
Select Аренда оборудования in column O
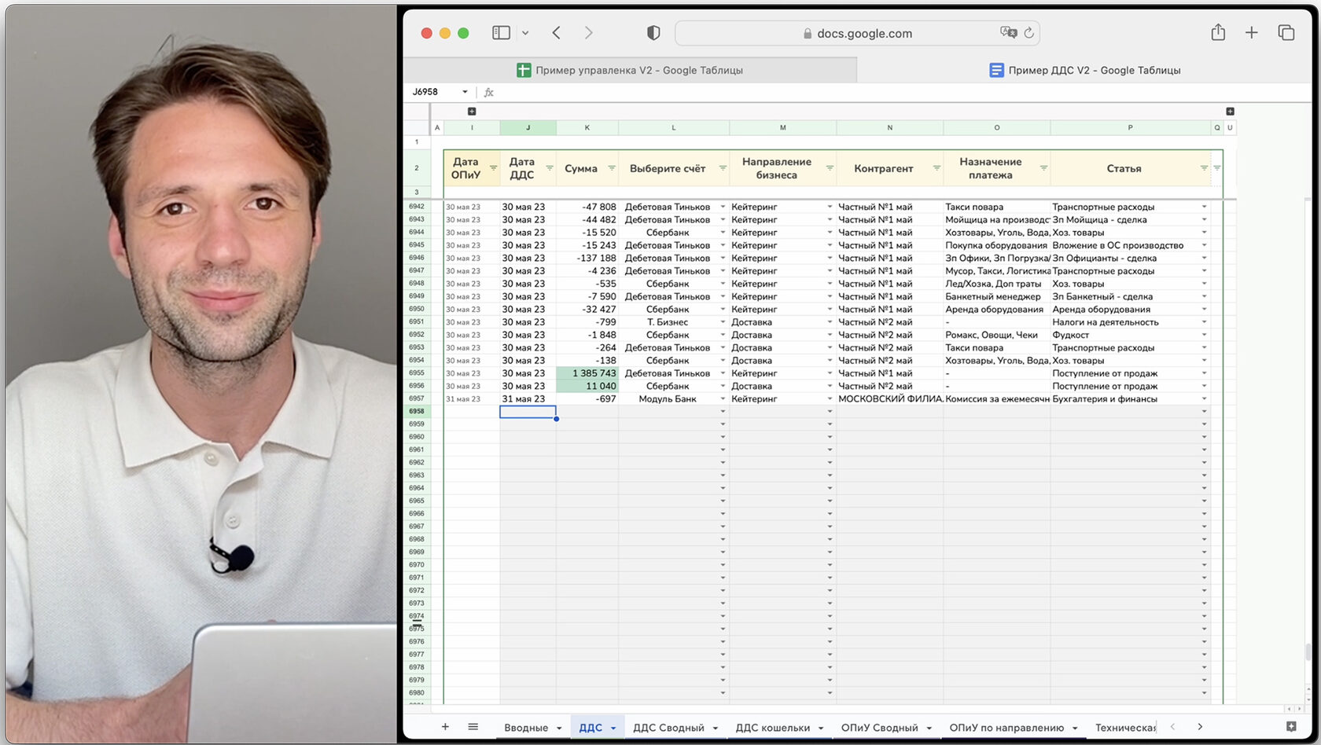point(997,310)
